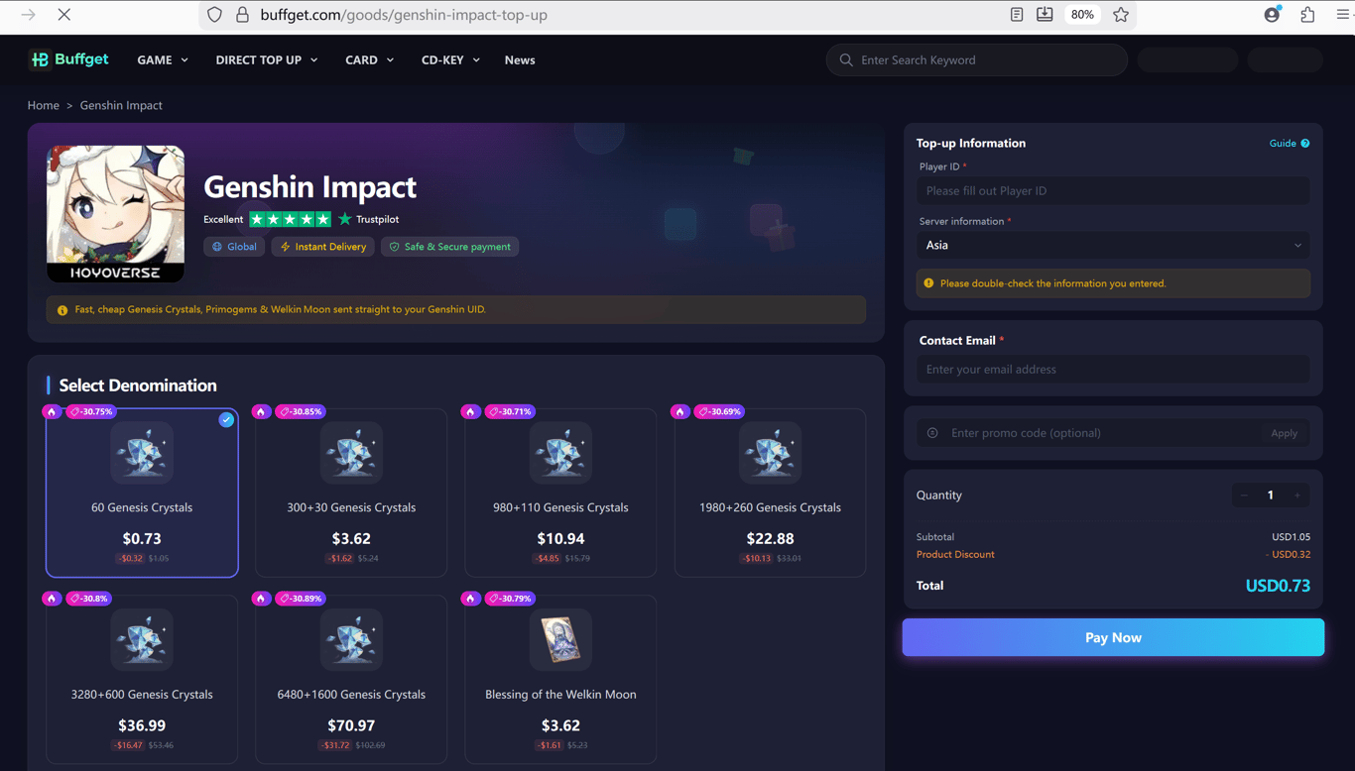Open the Trustpilot rating stars

(x=290, y=219)
